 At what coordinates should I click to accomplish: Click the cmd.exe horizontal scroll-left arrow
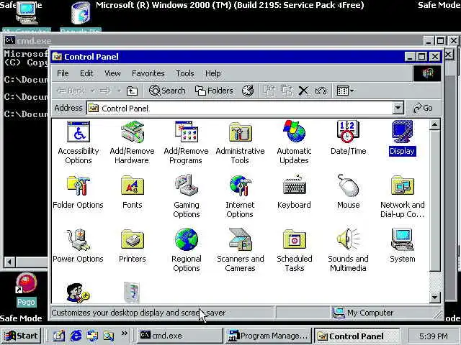[9, 262]
